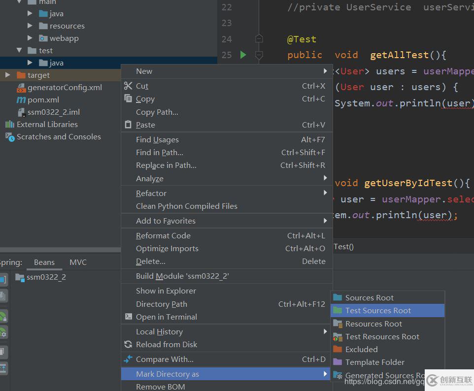Select Resources Root label in submenu
Viewport: 474px width, 391px height.
point(373,324)
